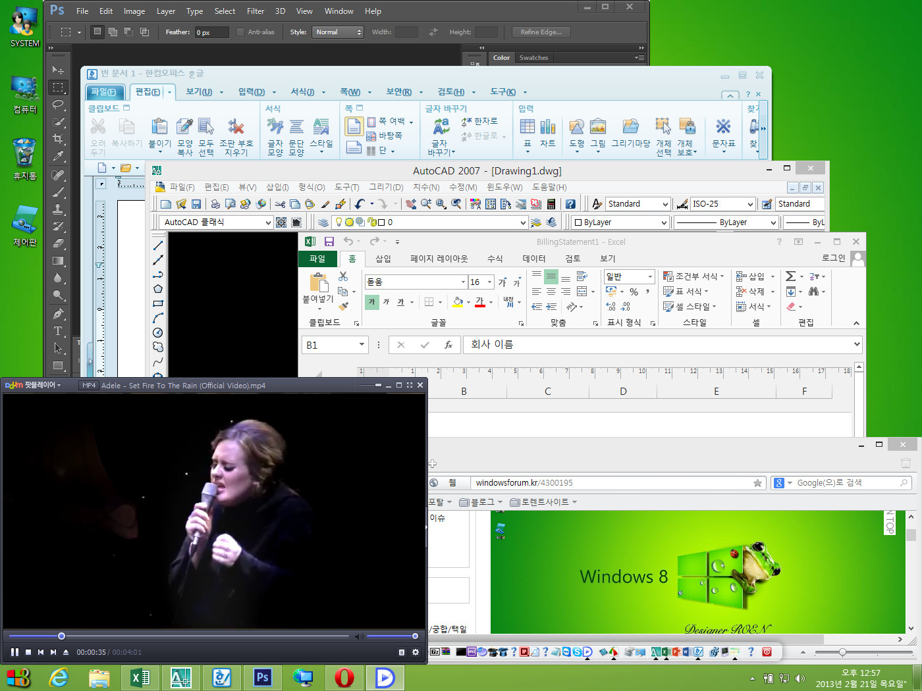Viewport: 922px width, 691px height.
Task: Open AutoCAD 그리기(D) menu
Action: 386,187
